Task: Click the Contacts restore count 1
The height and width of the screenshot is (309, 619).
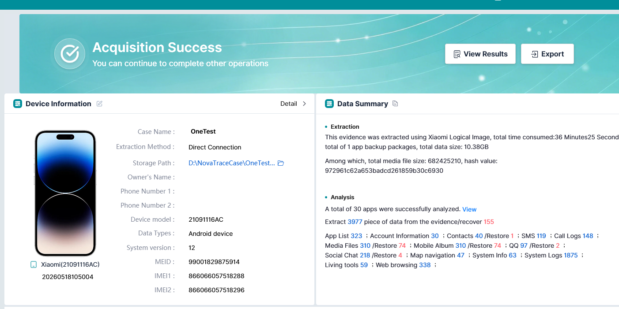Action: pyautogui.click(x=512, y=236)
